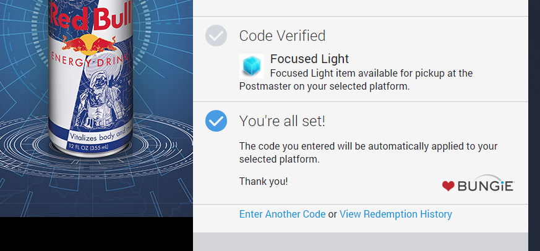Click the Bungie wordmark logo

(x=486, y=185)
